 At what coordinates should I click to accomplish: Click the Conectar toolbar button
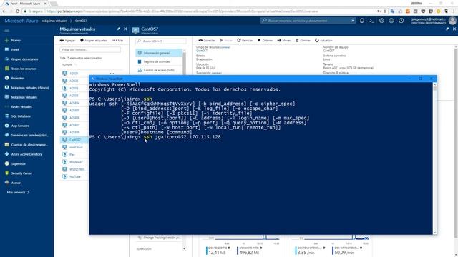207,40
